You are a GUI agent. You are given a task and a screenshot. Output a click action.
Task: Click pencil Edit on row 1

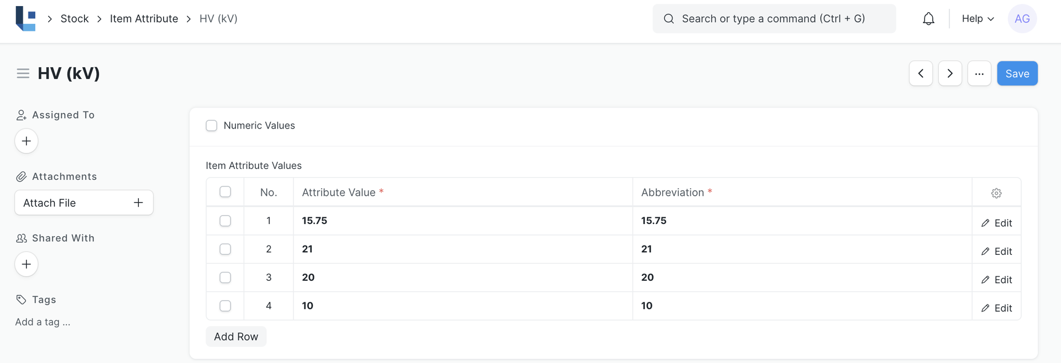coord(996,223)
